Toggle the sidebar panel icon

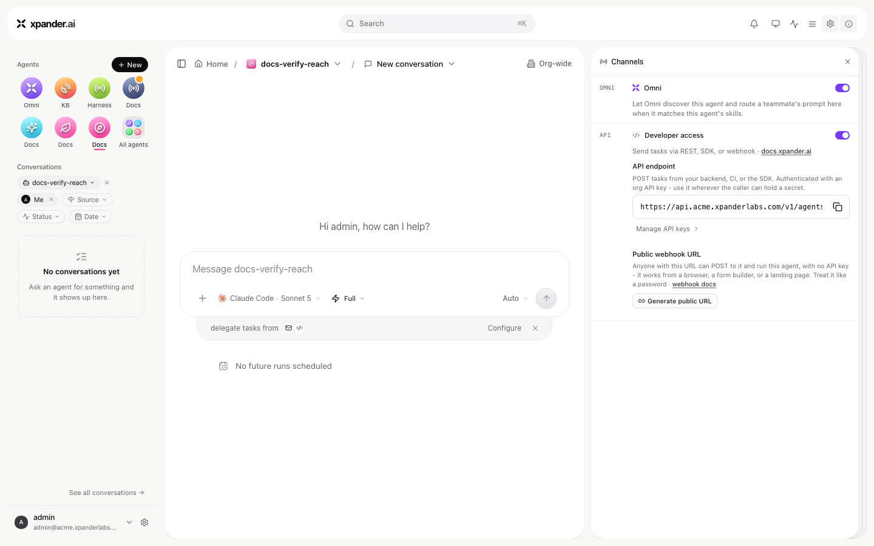point(181,64)
